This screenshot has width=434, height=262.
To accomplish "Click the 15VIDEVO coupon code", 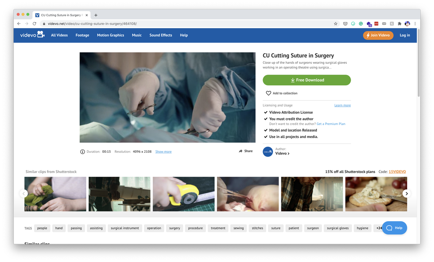I will pyautogui.click(x=397, y=172).
